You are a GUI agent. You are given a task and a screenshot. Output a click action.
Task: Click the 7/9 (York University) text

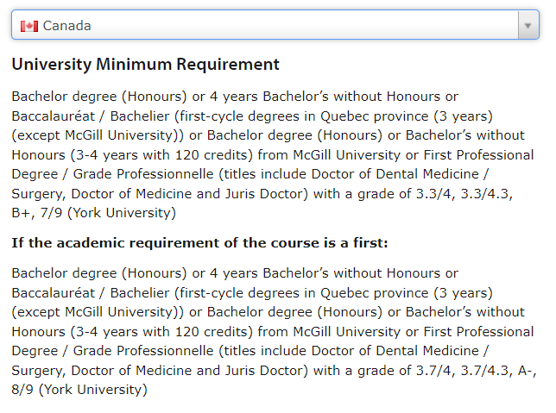pyautogui.click(x=108, y=213)
